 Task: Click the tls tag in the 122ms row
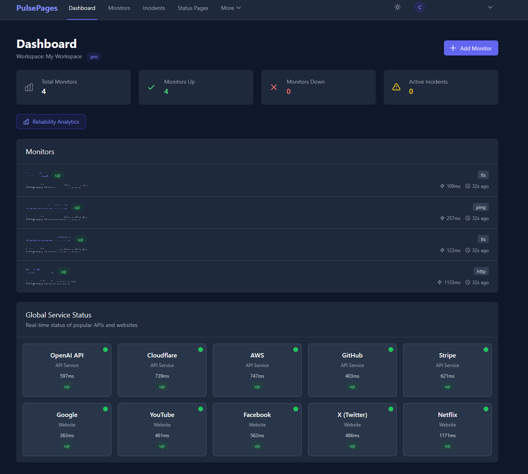pos(483,239)
